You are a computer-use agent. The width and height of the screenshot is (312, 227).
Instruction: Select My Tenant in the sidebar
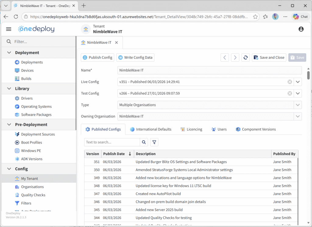click(x=39, y=179)
